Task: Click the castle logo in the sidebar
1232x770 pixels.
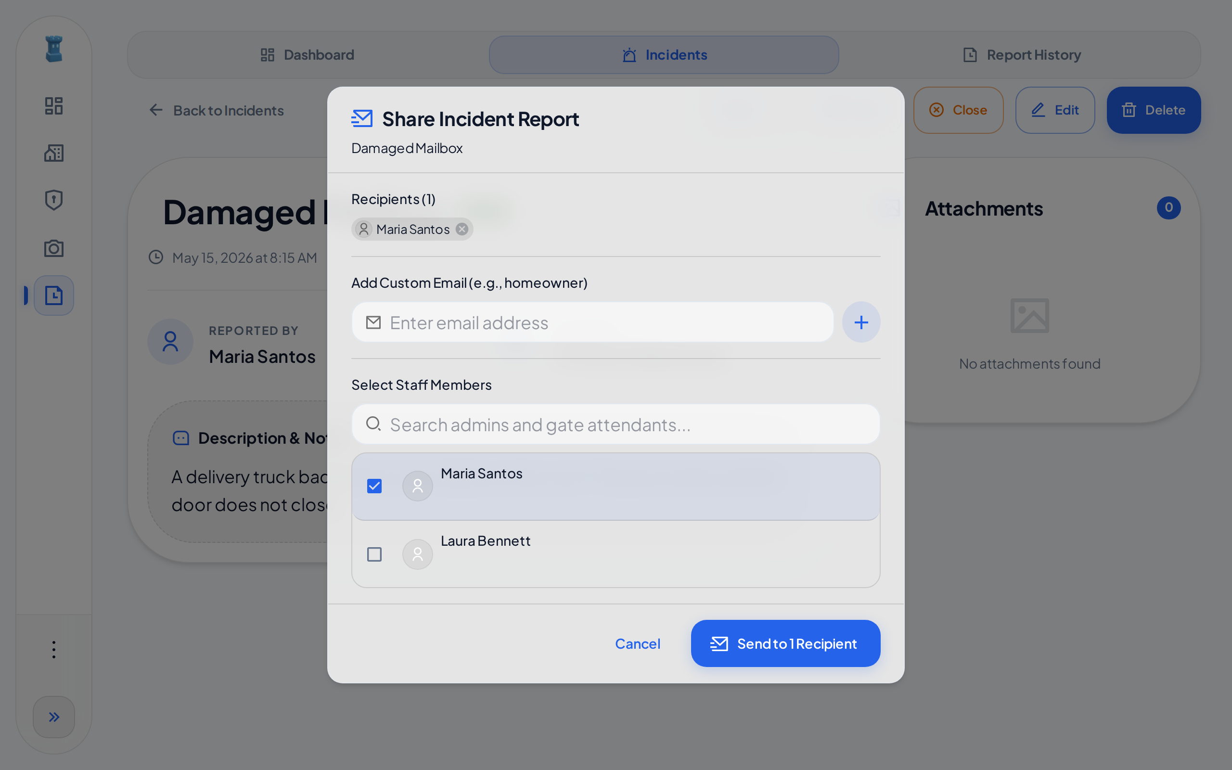Action: coord(54,49)
